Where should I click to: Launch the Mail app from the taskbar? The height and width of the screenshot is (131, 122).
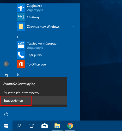click(x=45, y=126)
